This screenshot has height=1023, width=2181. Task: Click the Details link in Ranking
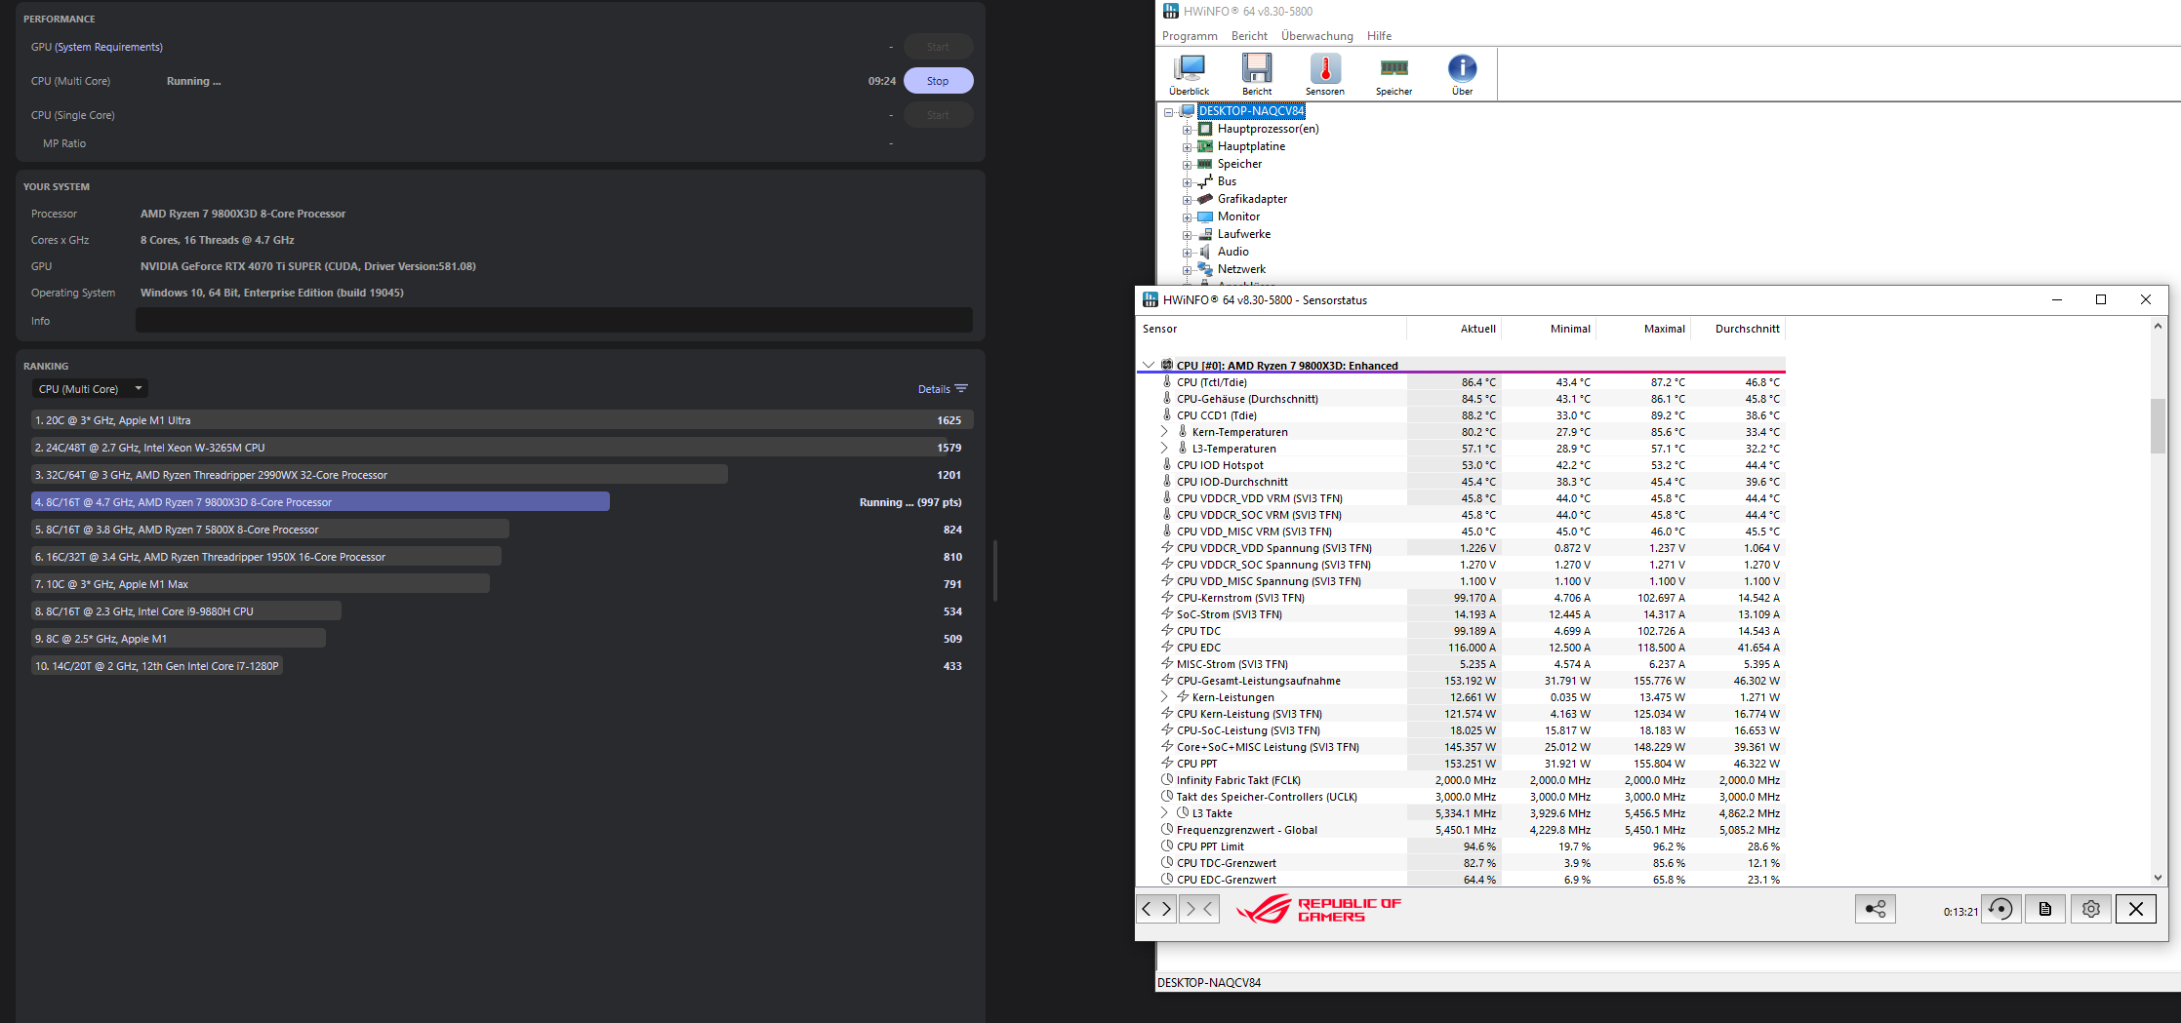(934, 389)
